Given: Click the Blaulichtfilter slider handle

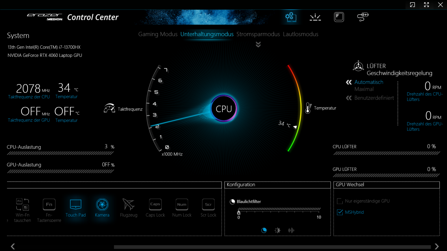Looking at the screenshot, I should 239,212.
